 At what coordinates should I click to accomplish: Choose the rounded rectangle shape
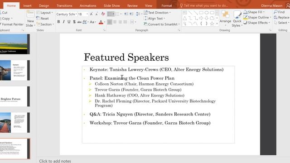[x=212, y=13]
